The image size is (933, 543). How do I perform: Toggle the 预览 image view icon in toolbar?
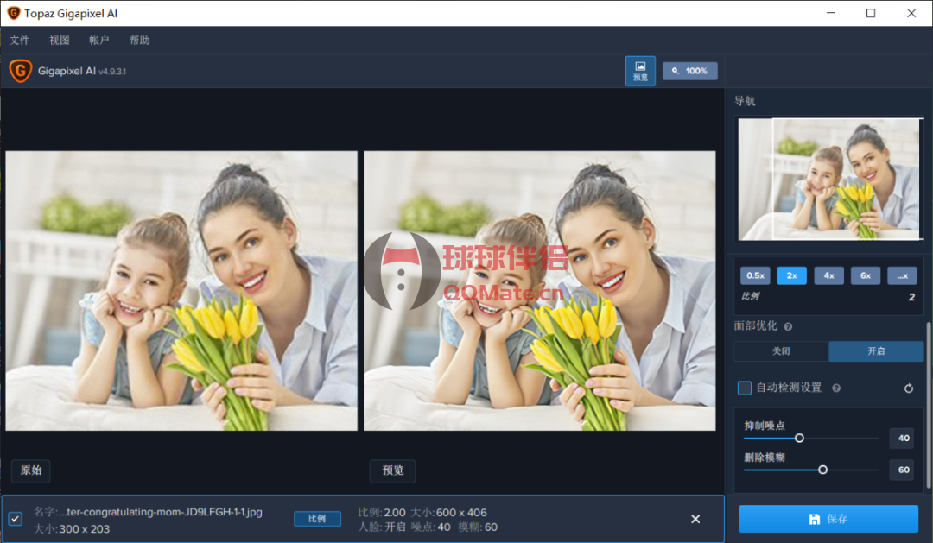[x=640, y=71]
